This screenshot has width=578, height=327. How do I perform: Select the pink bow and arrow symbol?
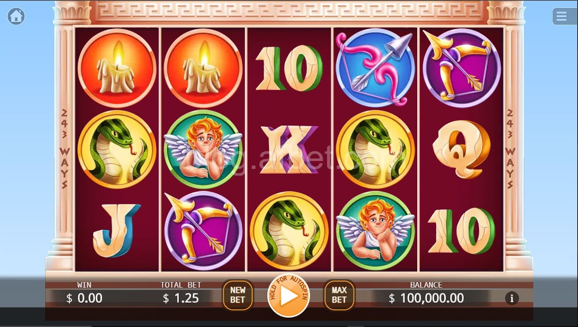click(375, 68)
